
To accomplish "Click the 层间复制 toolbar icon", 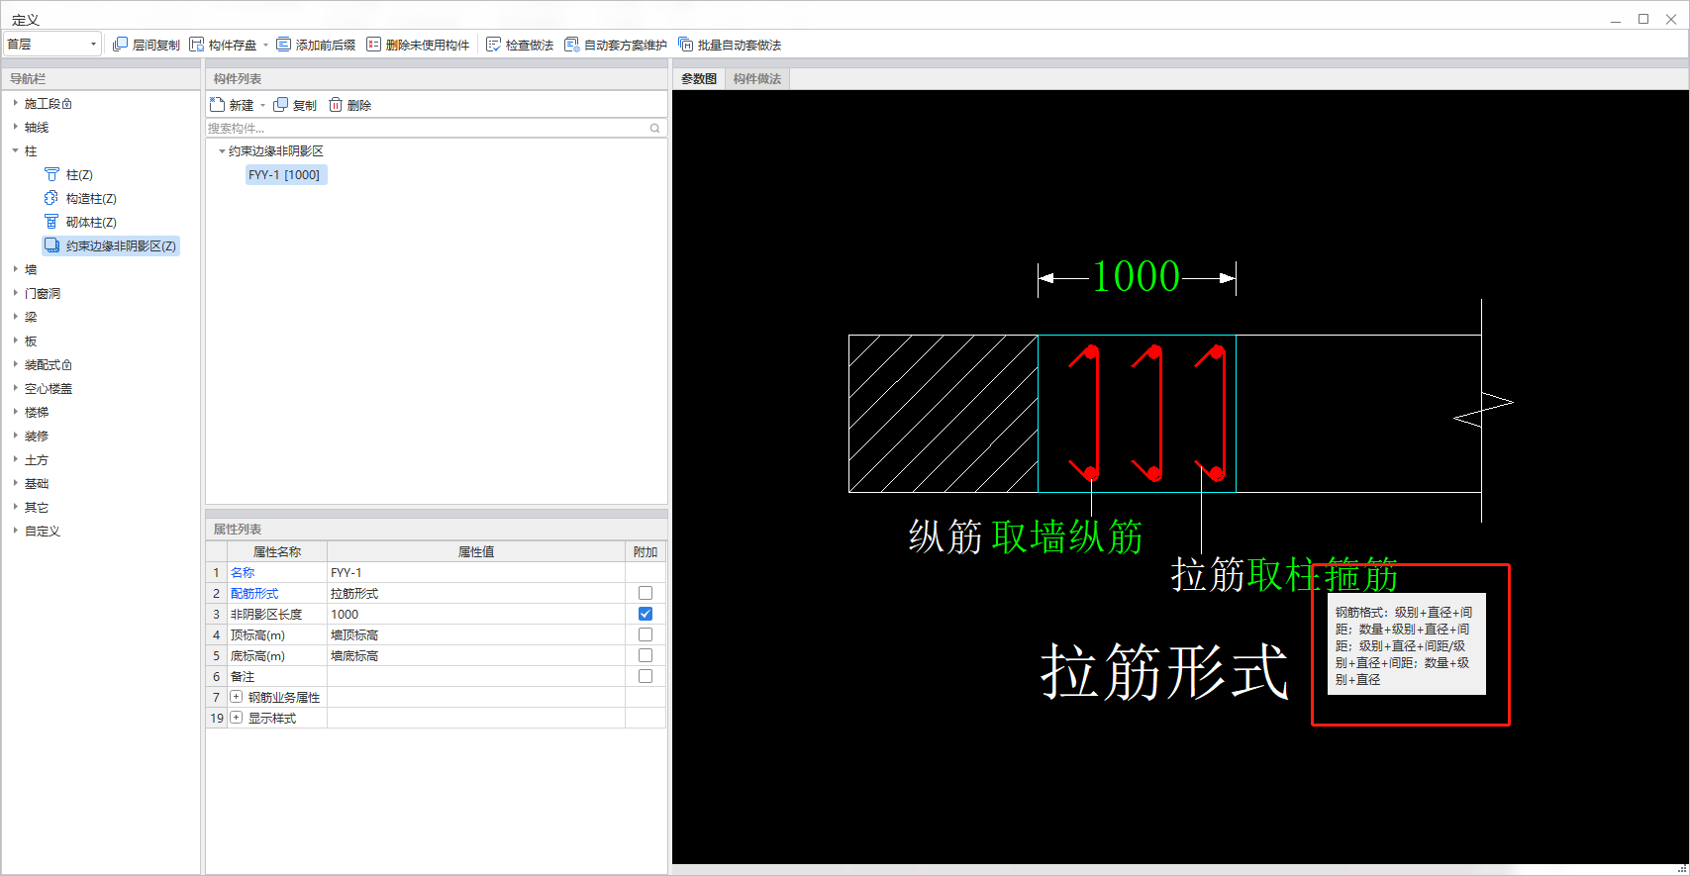I will (120, 45).
